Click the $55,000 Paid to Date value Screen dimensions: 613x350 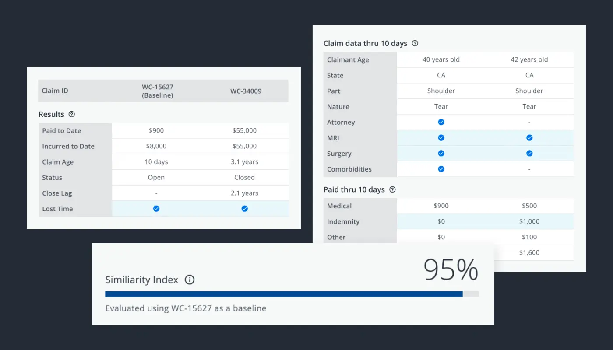tap(244, 130)
